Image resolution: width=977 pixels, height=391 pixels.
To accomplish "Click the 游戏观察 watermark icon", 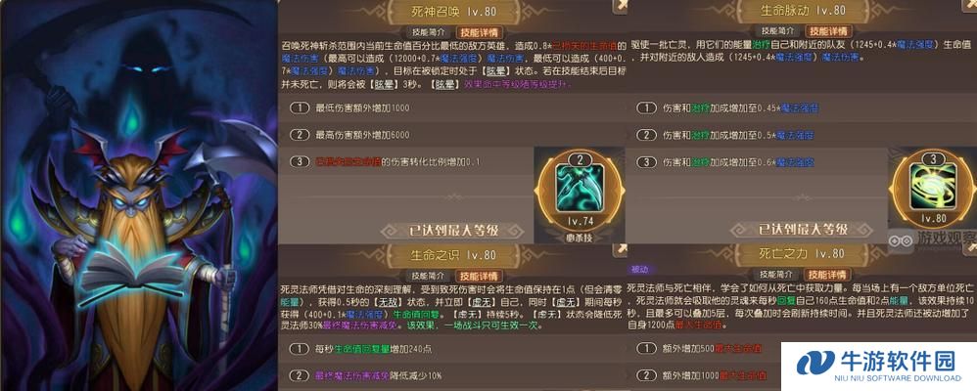I will pyautogui.click(x=900, y=239).
